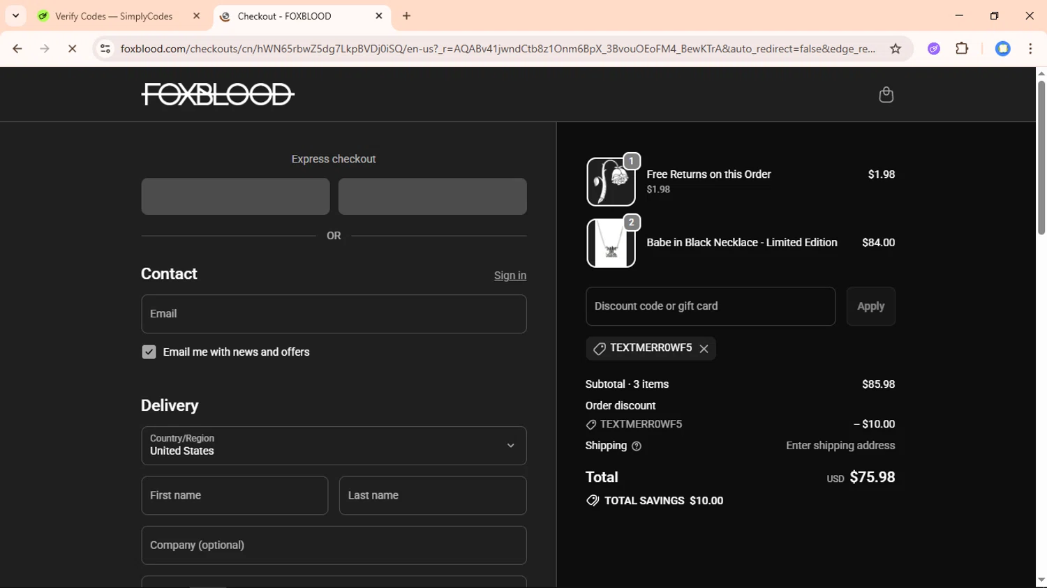
Task: Focus the Last name field
Action: (x=433, y=495)
